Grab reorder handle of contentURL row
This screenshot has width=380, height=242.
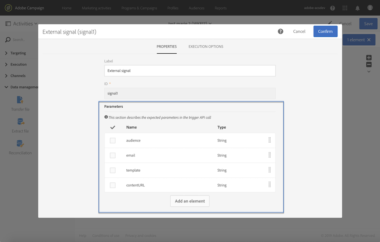click(269, 185)
